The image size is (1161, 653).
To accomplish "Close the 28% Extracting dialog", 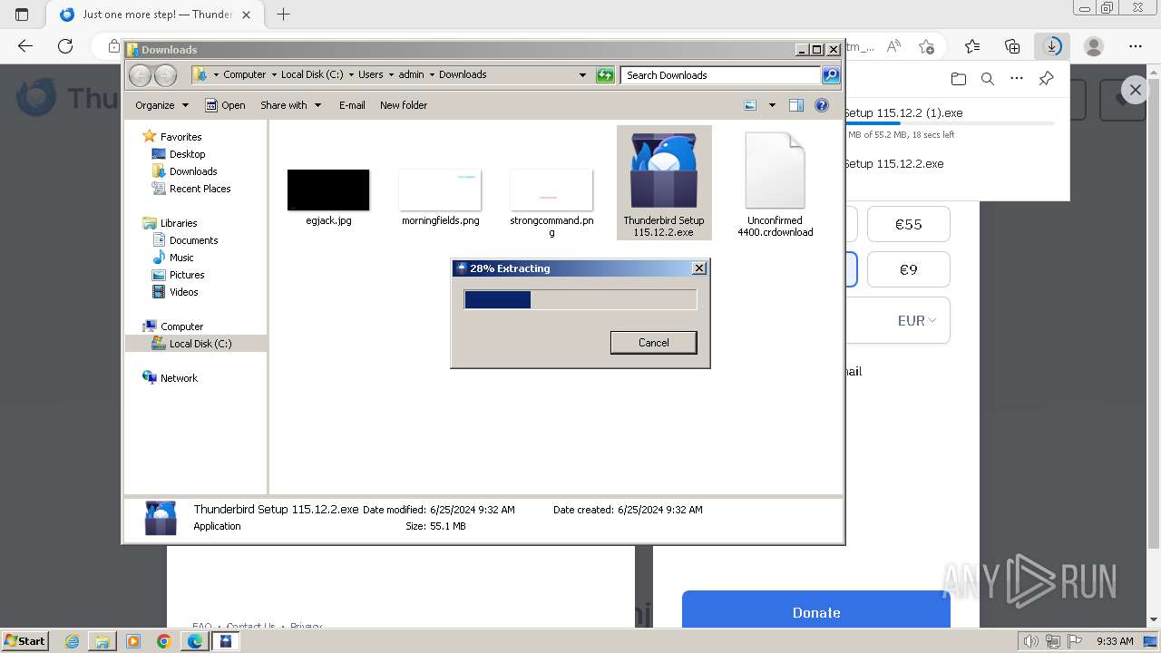I will click(x=698, y=268).
